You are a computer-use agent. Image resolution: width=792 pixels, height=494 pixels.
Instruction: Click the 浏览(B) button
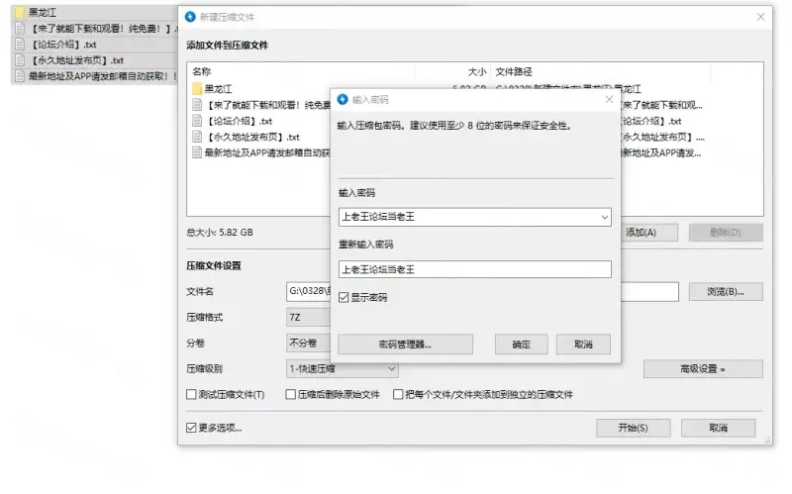tap(726, 291)
